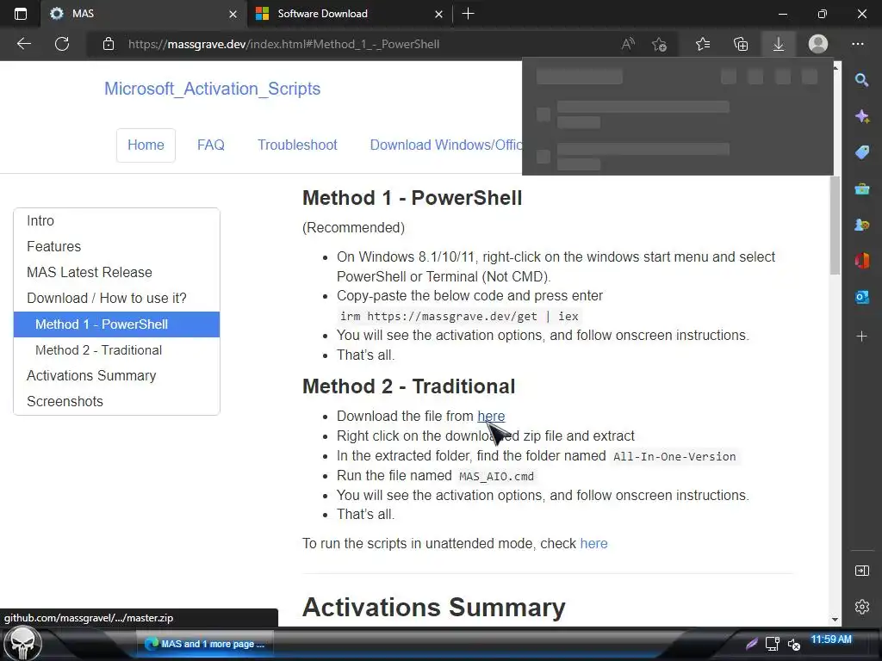Click the sidebar Search icon
Viewport: 882px width, 661px height.
861,80
